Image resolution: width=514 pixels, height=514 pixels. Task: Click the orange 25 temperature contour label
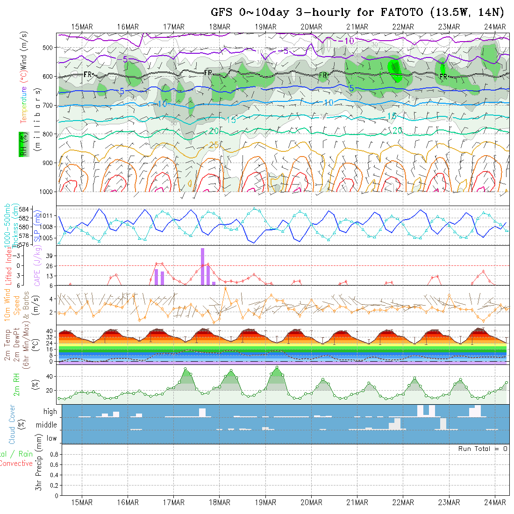click(214, 145)
